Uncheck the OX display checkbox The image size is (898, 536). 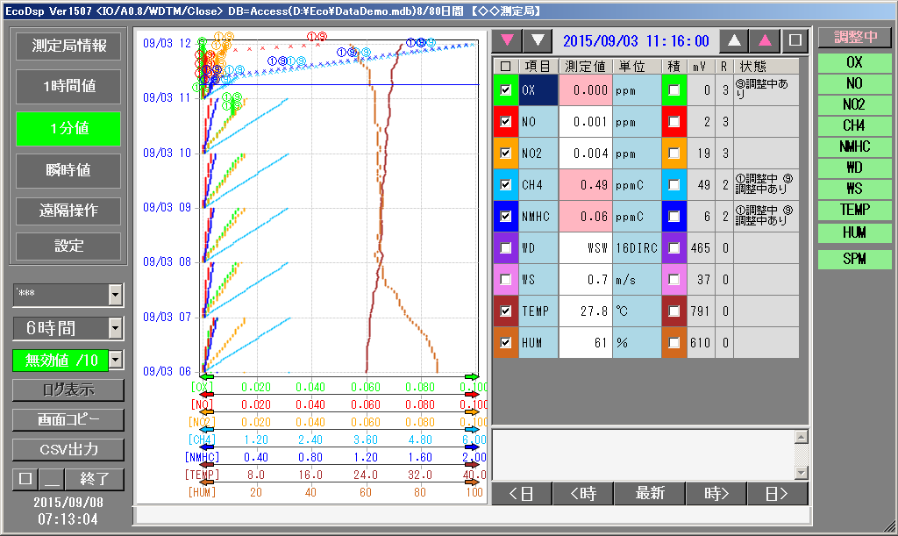click(506, 90)
